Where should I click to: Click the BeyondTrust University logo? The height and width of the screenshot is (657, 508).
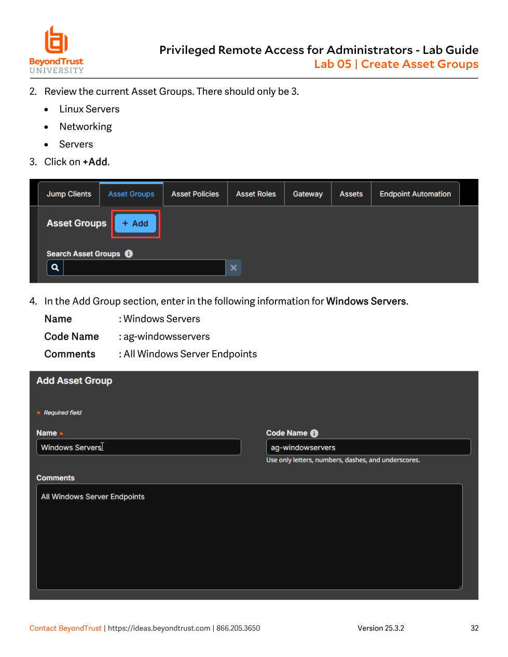point(57,50)
